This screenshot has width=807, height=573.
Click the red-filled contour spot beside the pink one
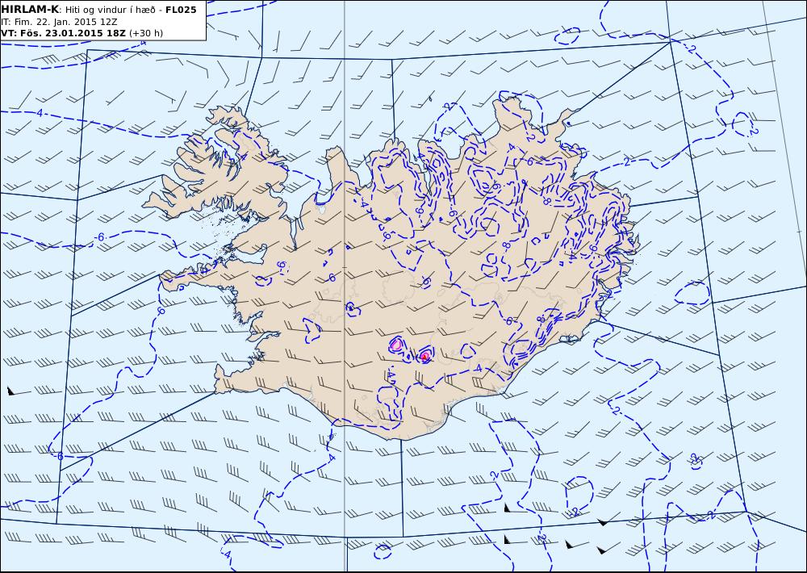[424, 356]
